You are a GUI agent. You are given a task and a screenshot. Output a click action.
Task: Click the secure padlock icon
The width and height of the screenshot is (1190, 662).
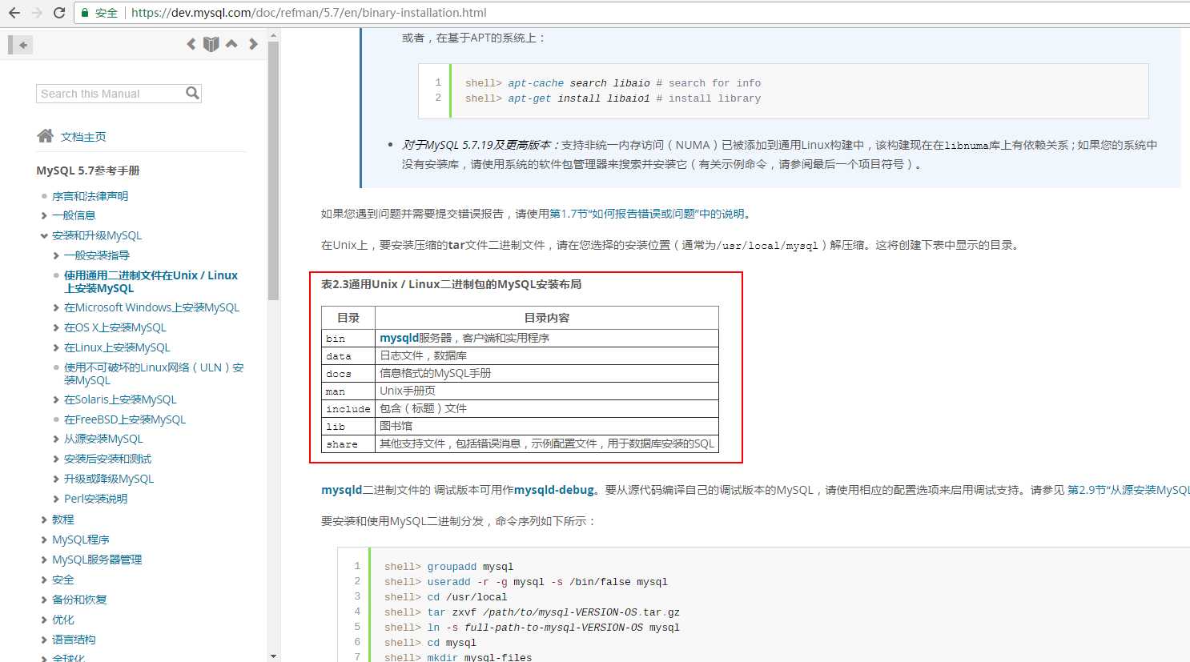click(86, 13)
